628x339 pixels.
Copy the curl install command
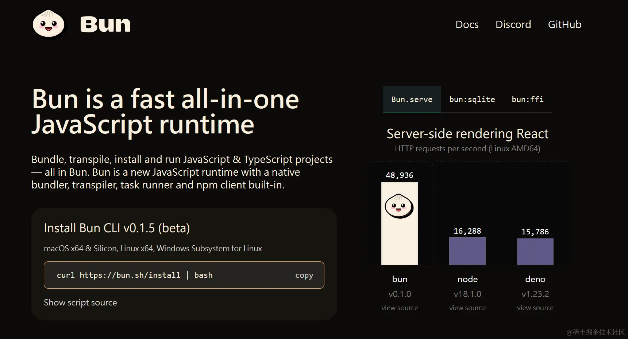[304, 275]
